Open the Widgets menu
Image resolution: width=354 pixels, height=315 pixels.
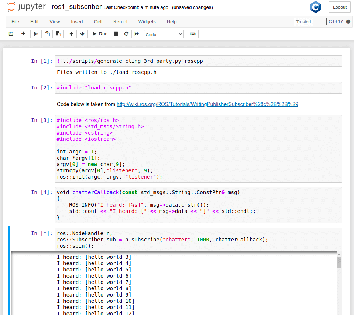147,22
